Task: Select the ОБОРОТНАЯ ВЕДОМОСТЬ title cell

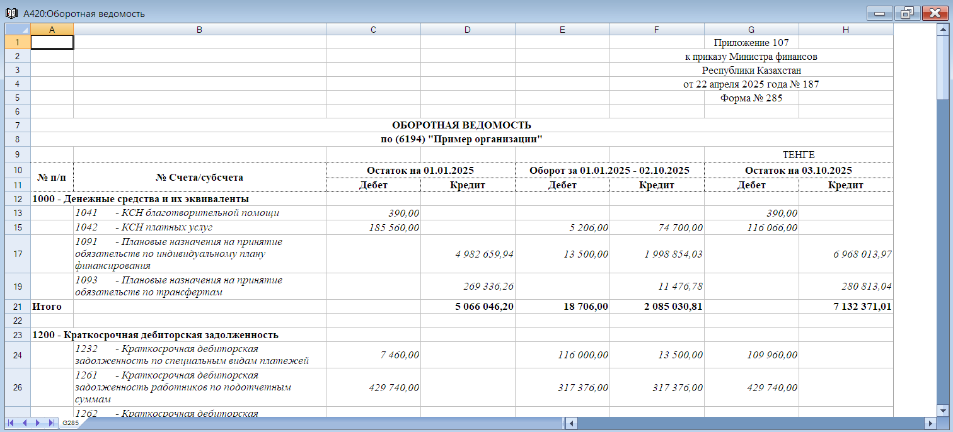Action: 461,125
